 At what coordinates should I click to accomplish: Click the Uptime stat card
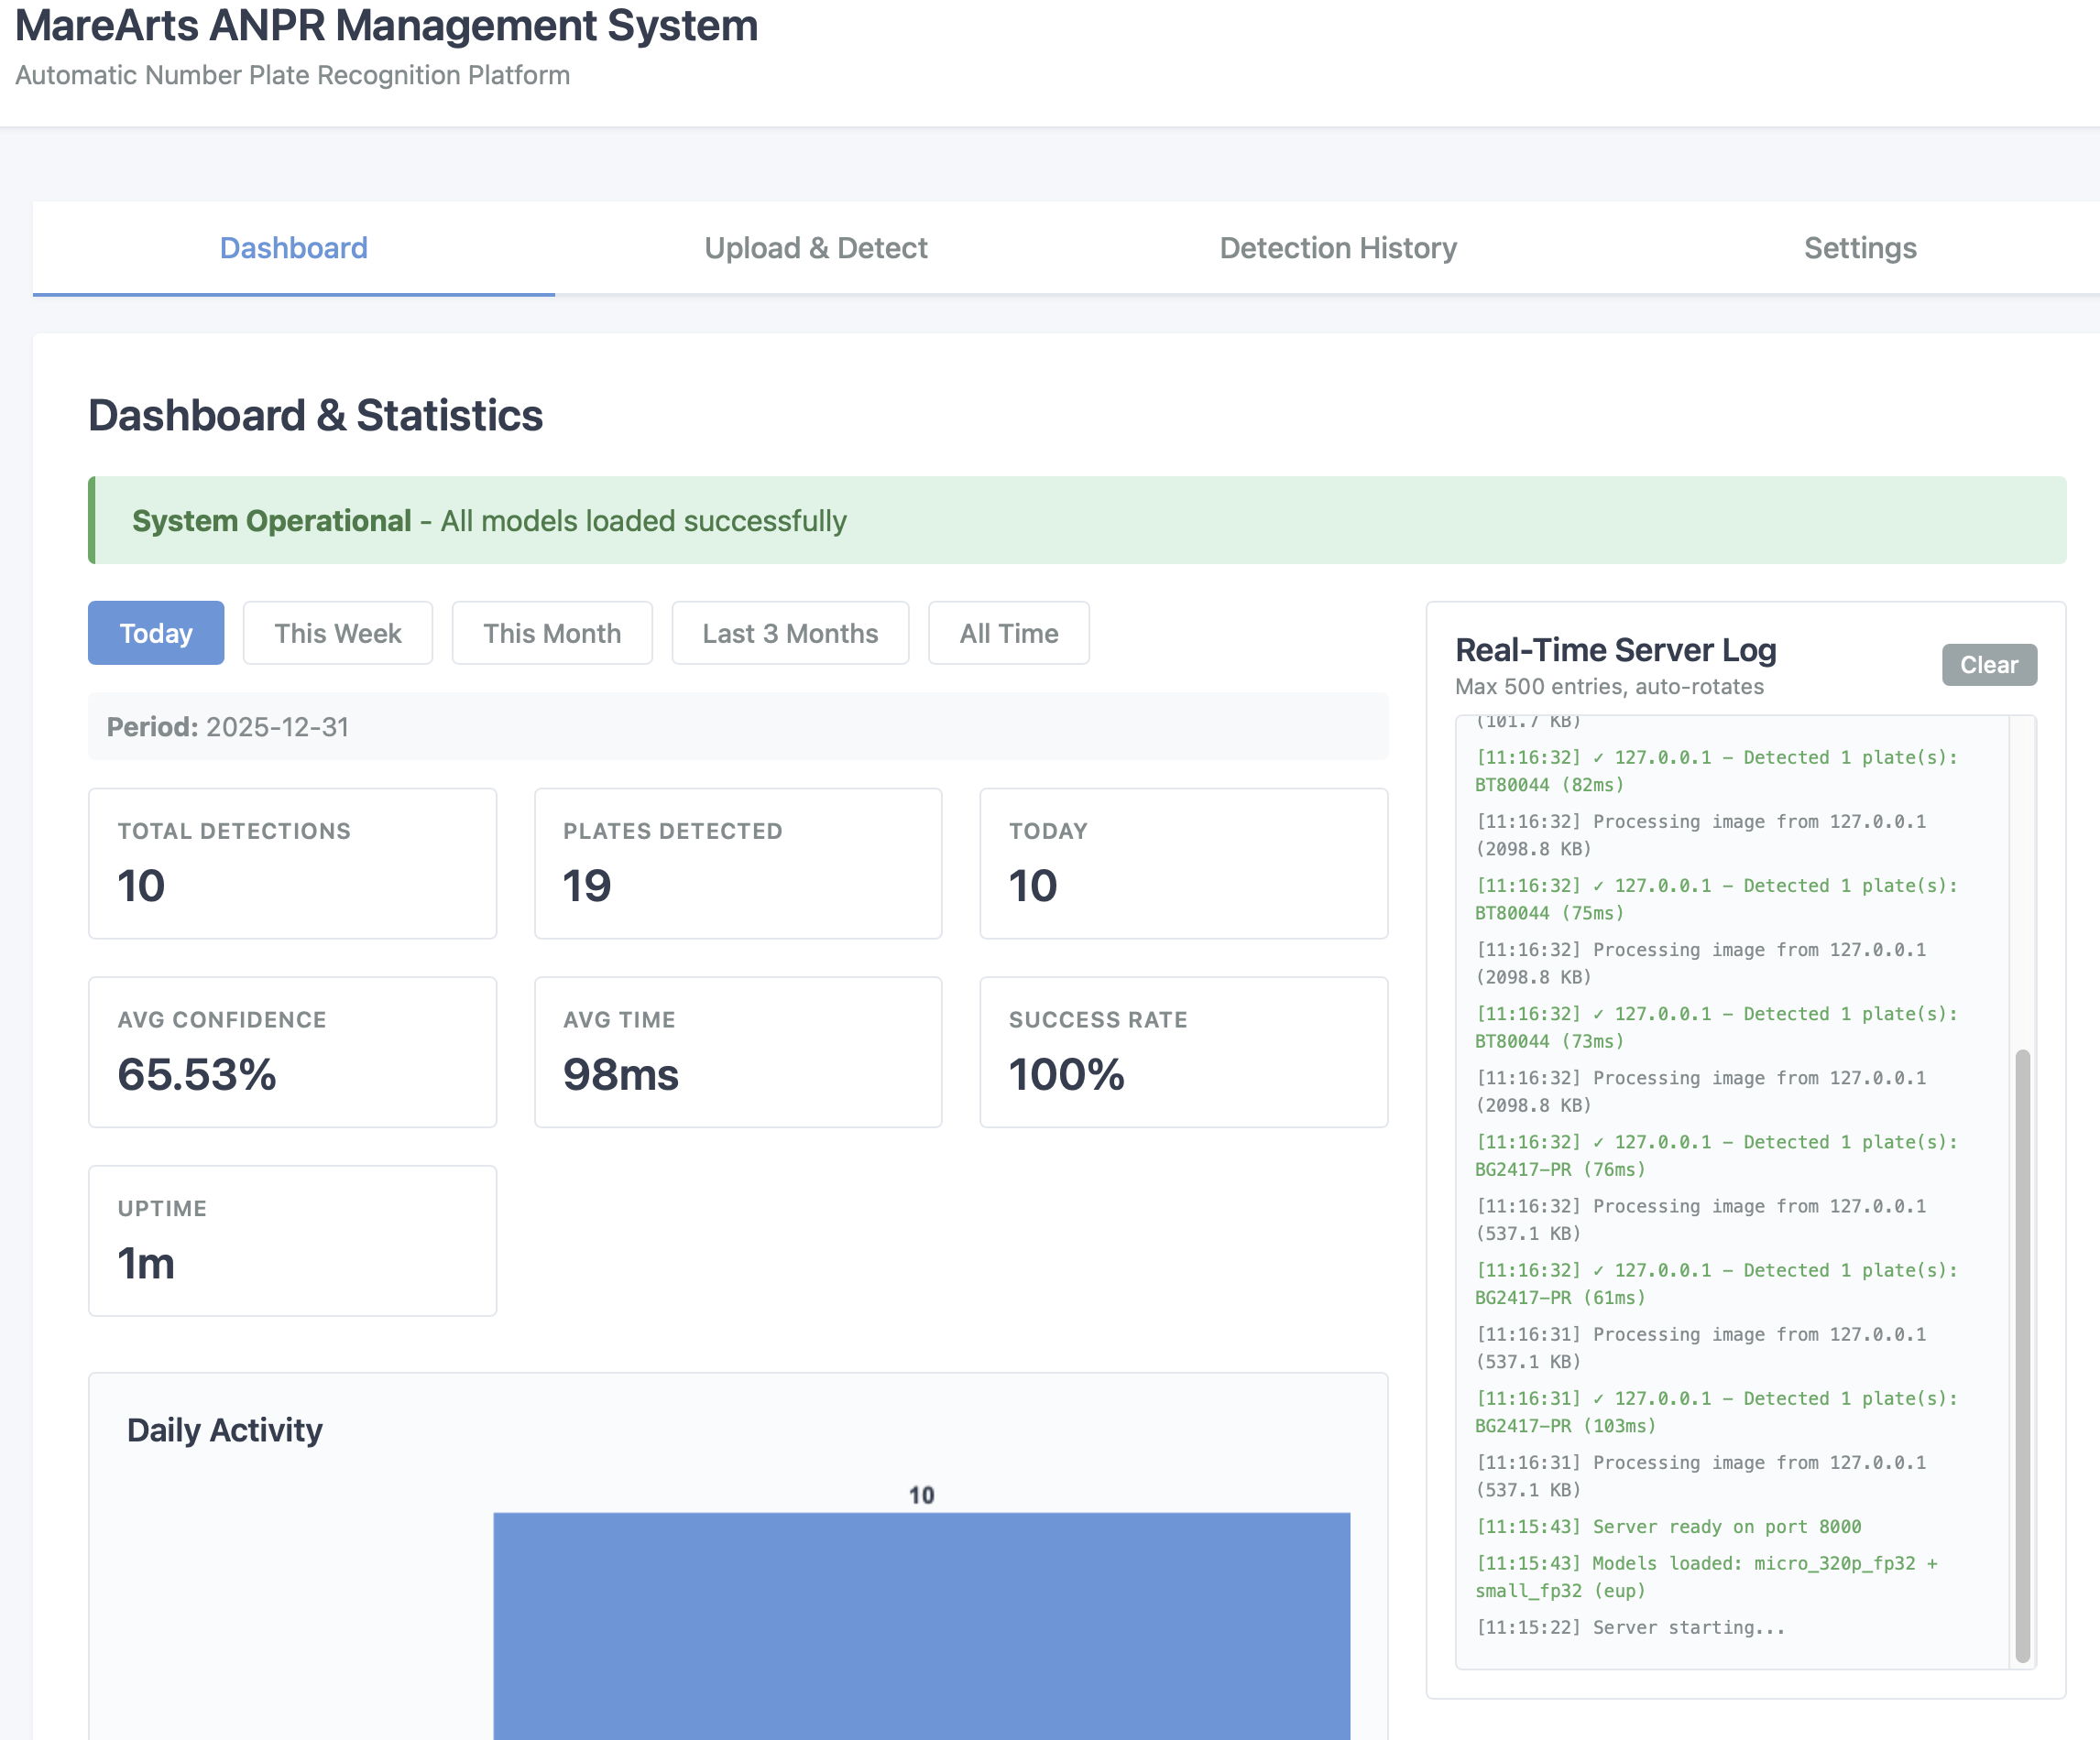coord(292,1240)
